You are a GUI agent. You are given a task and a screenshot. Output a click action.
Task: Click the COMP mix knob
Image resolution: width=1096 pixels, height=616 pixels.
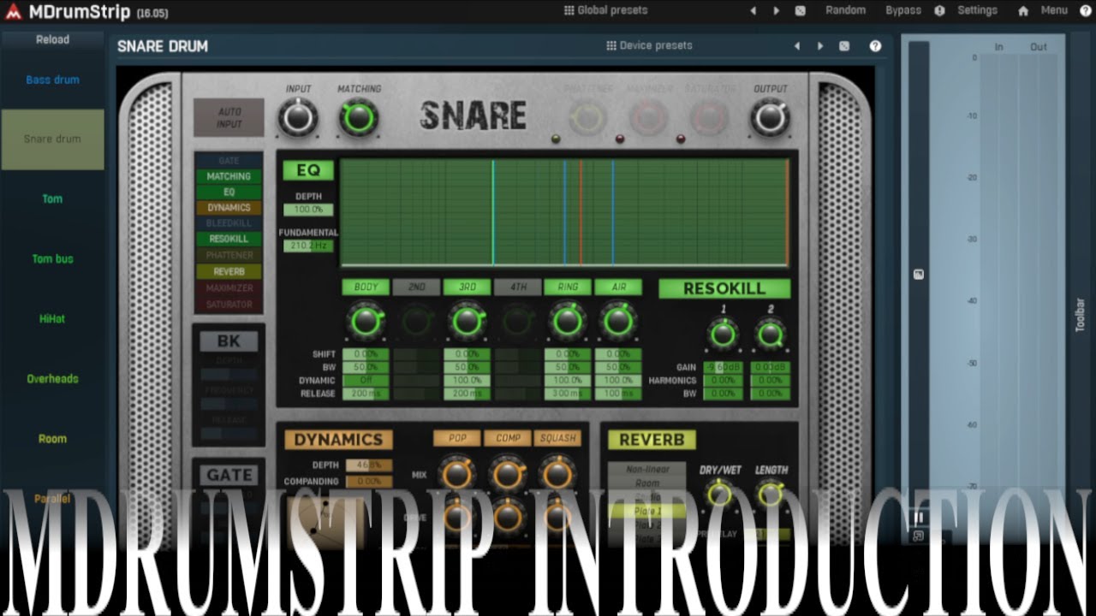pyautogui.click(x=508, y=473)
